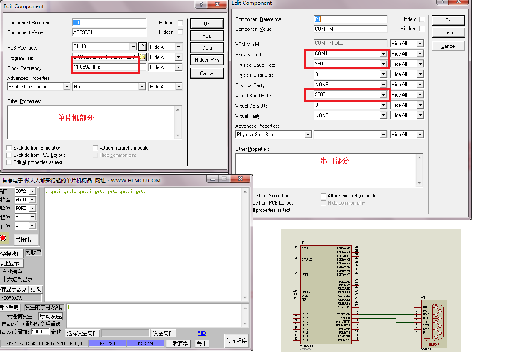The width and height of the screenshot is (517, 352).
Task: Click the \COMDATA path text
Action: point(12,298)
